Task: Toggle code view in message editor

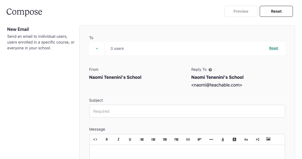Action: (95, 139)
